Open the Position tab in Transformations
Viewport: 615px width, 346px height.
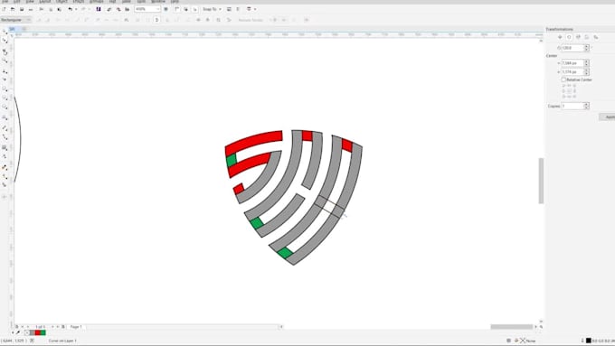click(560, 37)
